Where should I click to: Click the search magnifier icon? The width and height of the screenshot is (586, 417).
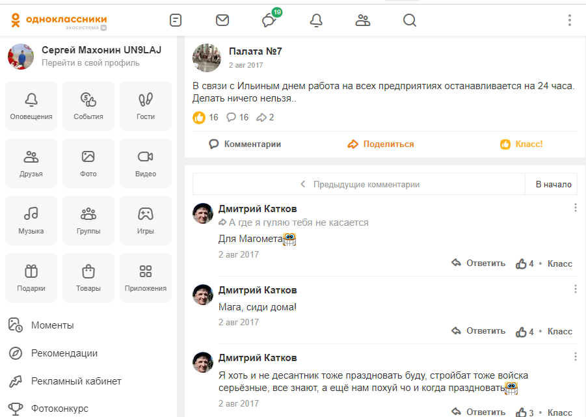pos(410,20)
